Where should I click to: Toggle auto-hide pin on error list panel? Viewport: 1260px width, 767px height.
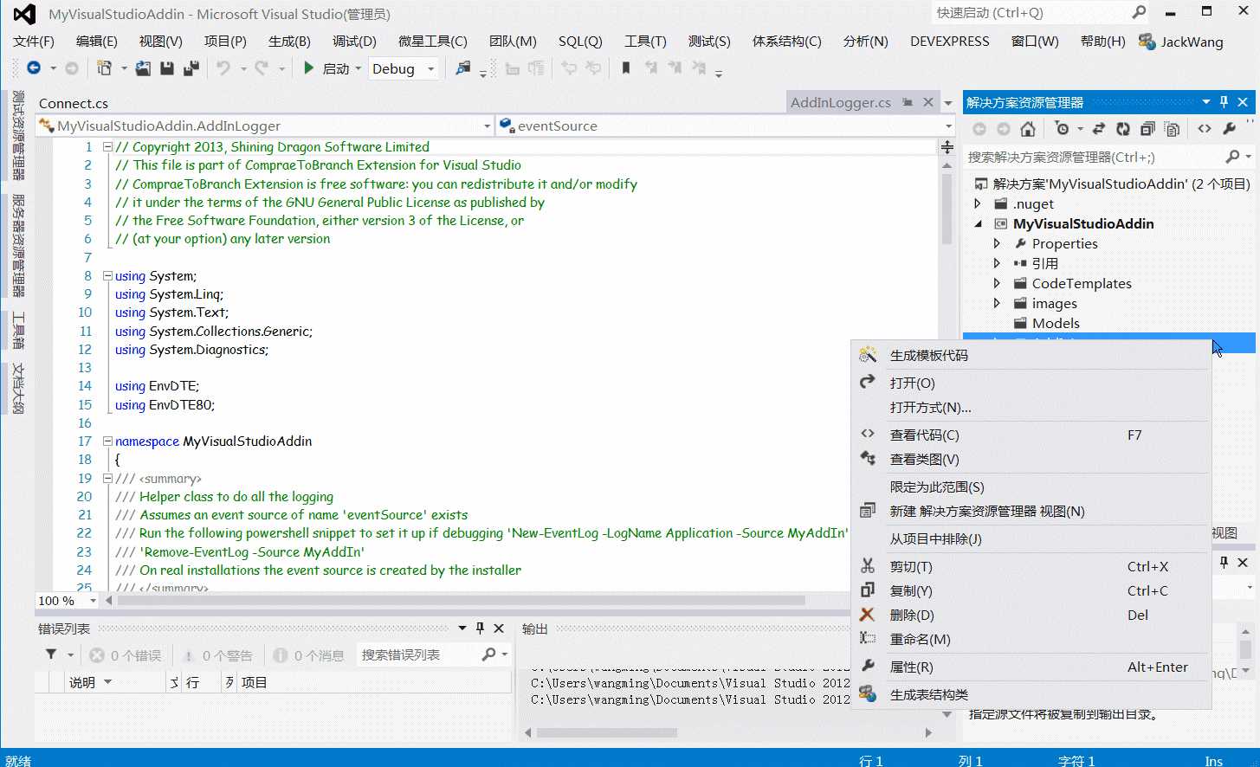tap(480, 628)
